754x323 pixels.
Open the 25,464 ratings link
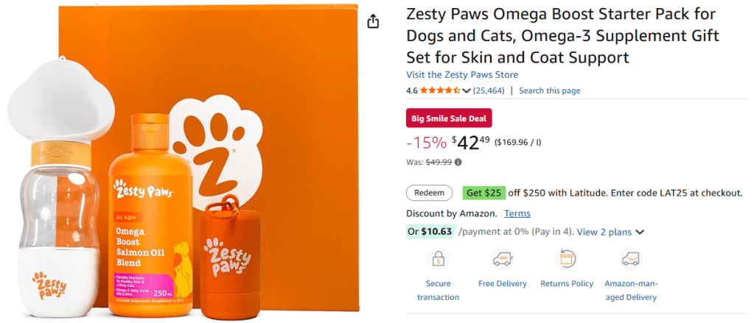pyautogui.click(x=488, y=90)
